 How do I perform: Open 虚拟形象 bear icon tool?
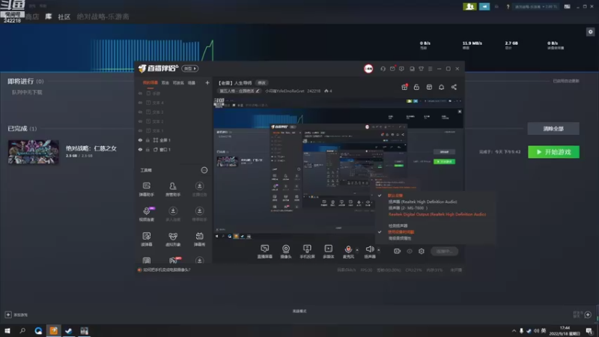(173, 239)
